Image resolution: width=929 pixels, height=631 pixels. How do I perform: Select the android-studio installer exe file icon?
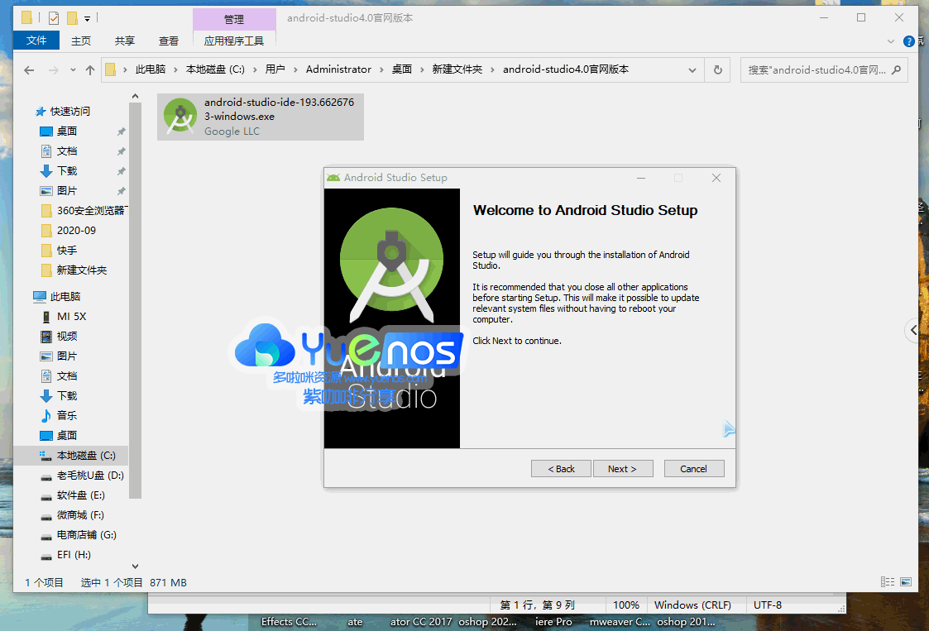tap(180, 116)
